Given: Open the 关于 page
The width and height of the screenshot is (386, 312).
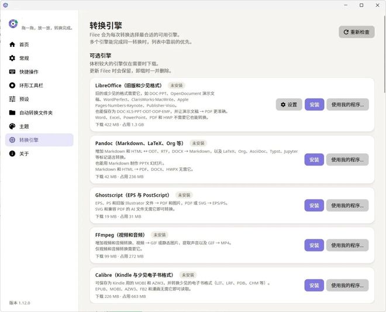Looking at the screenshot, I should (x=39, y=153).
